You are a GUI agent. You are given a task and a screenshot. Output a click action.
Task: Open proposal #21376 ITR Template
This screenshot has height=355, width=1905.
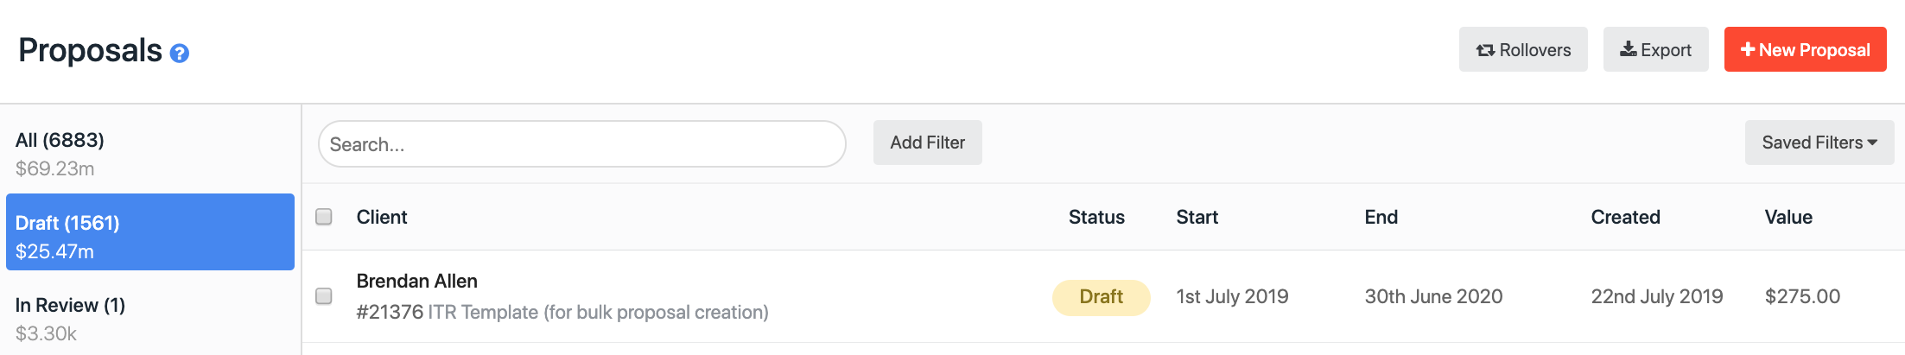tap(562, 312)
